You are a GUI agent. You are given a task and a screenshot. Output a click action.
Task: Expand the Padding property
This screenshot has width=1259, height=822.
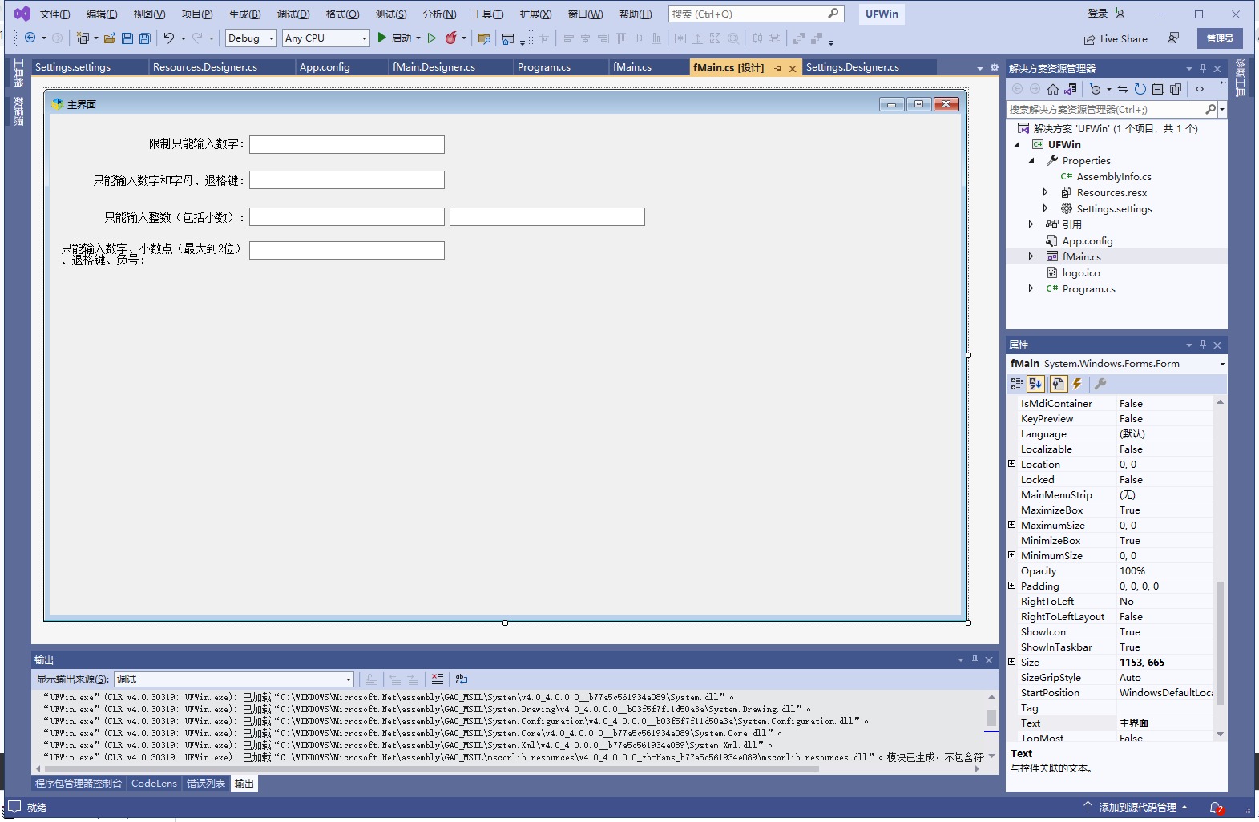point(1011,586)
